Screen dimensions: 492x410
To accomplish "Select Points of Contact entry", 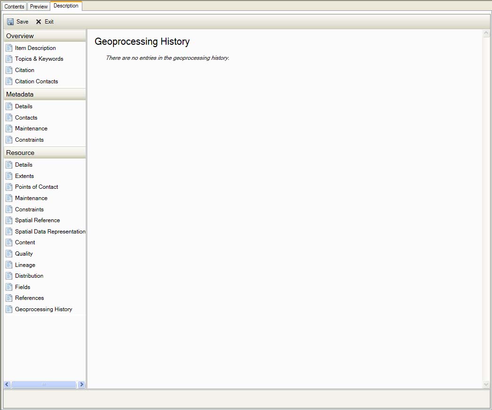I will point(37,187).
